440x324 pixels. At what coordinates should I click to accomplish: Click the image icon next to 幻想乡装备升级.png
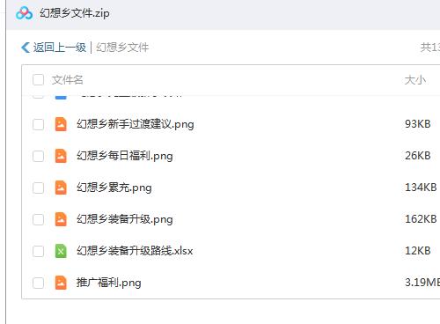pos(61,219)
